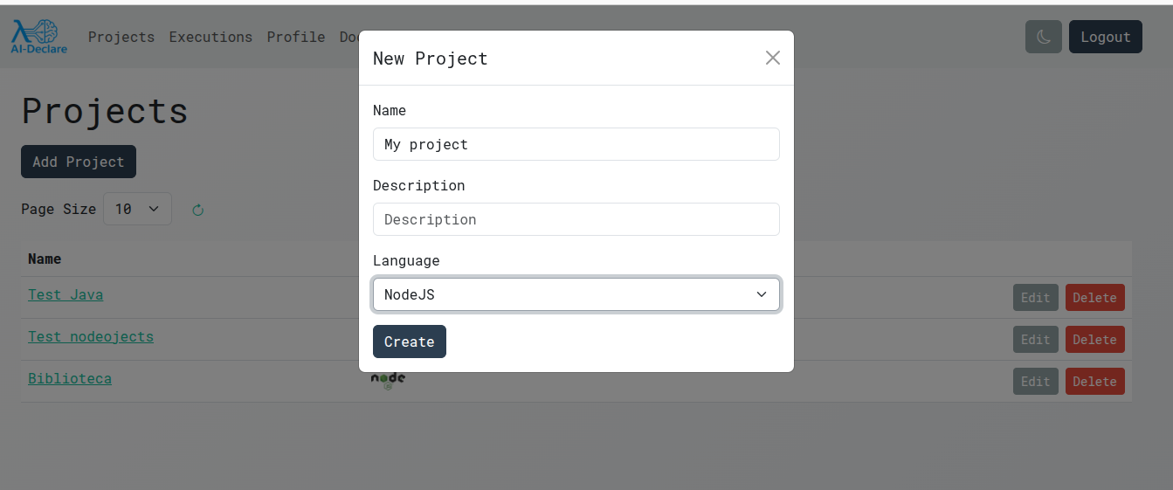Navigate to the Profile page

(296, 37)
